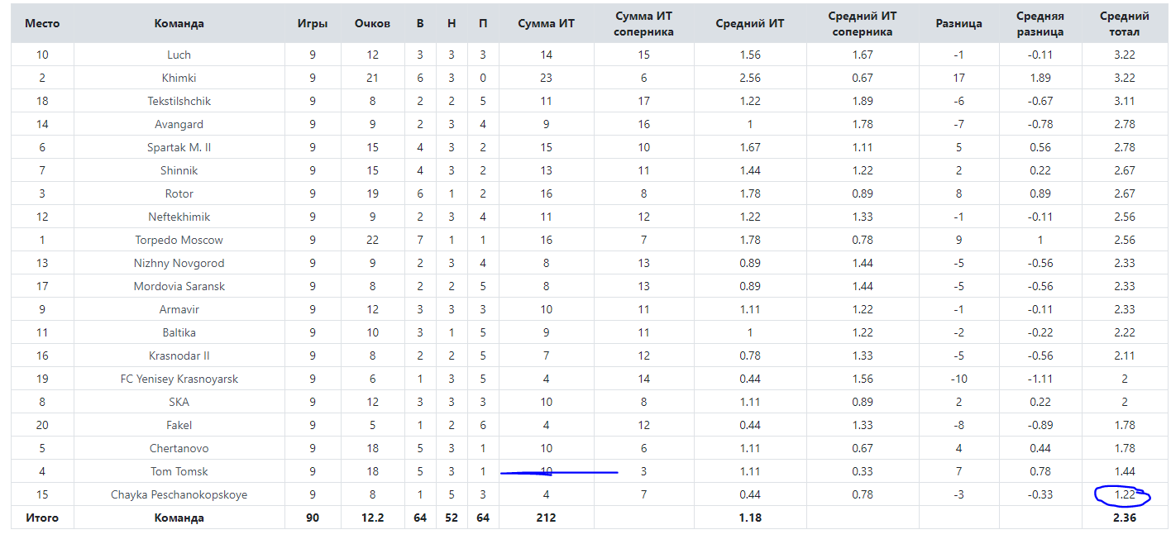Viewport: 1171px width, 544px height.
Task: Click the Средняя разница header
Action: [1040, 24]
